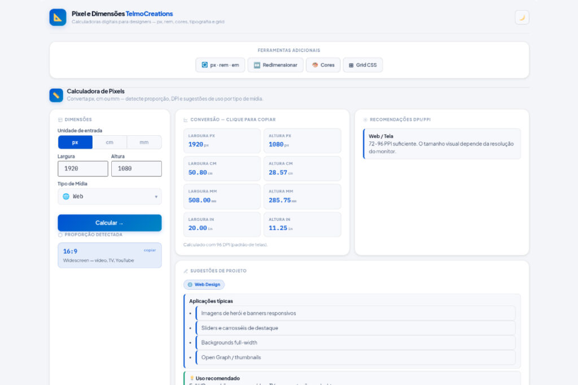Viewport: 578px width, 385px height.
Task: Copy the Largura IN value 20.00
Action: 222,224
